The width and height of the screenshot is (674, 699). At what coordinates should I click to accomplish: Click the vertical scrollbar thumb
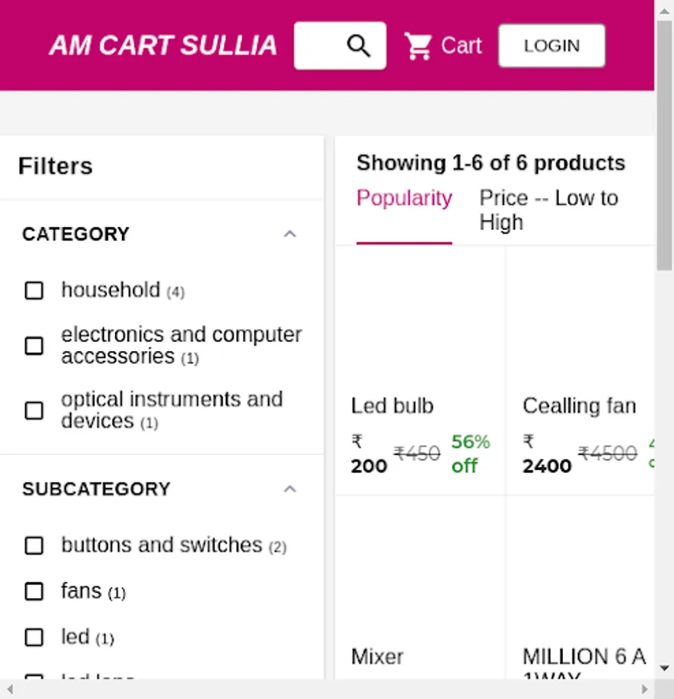(x=664, y=148)
